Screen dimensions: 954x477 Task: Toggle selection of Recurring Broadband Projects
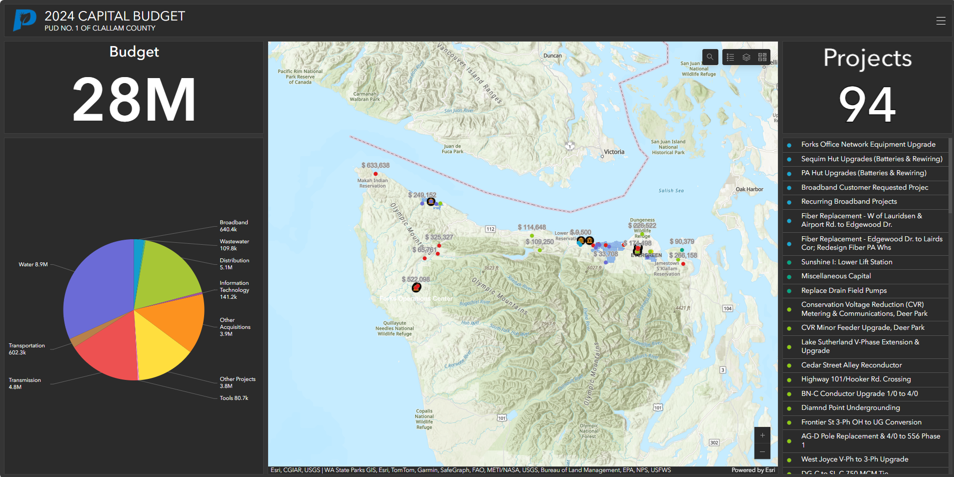[x=849, y=201]
